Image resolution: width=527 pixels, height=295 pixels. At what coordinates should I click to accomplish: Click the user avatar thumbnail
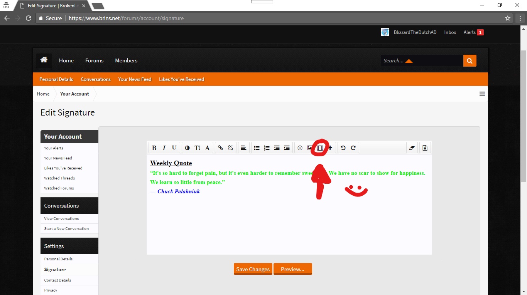tap(385, 32)
